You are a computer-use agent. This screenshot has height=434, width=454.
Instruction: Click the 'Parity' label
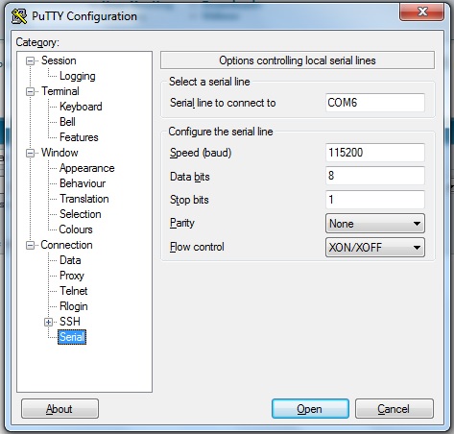(x=182, y=223)
